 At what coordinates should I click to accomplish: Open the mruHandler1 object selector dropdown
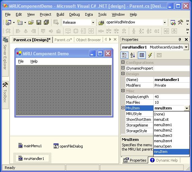(x=186, y=47)
